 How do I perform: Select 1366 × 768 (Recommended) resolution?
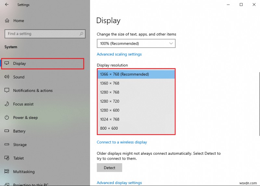point(136,74)
